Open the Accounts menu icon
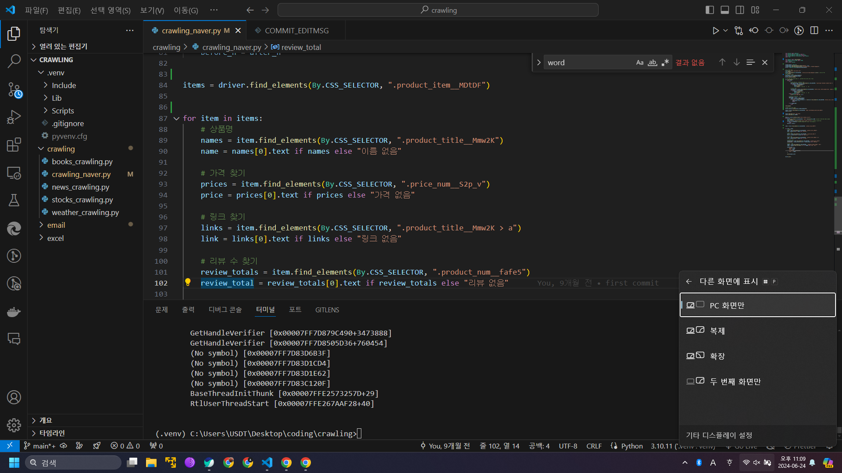Viewport: 842px width, 473px height. [14, 397]
